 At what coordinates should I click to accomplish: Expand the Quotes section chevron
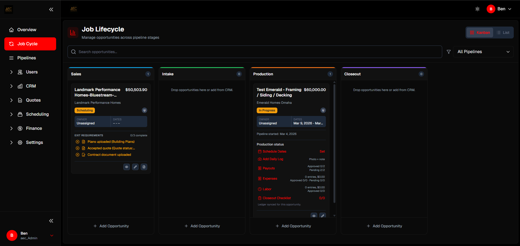click(x=11, y=100)
